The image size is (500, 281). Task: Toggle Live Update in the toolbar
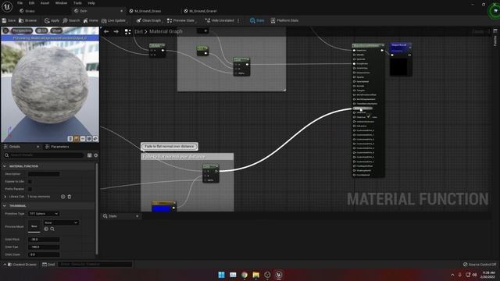pyautogui.click(x=113, y=20)
